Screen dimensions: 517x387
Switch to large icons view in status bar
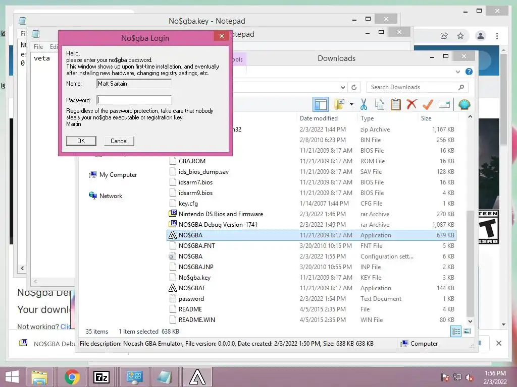(x=467, y=331)
